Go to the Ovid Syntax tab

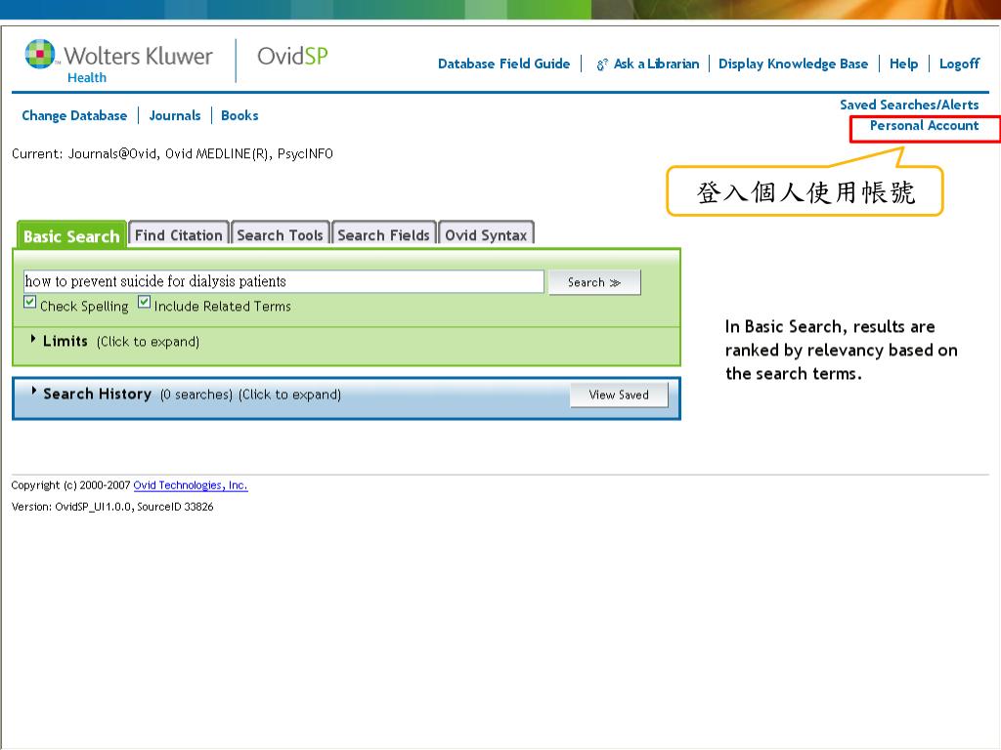point(486,234)
